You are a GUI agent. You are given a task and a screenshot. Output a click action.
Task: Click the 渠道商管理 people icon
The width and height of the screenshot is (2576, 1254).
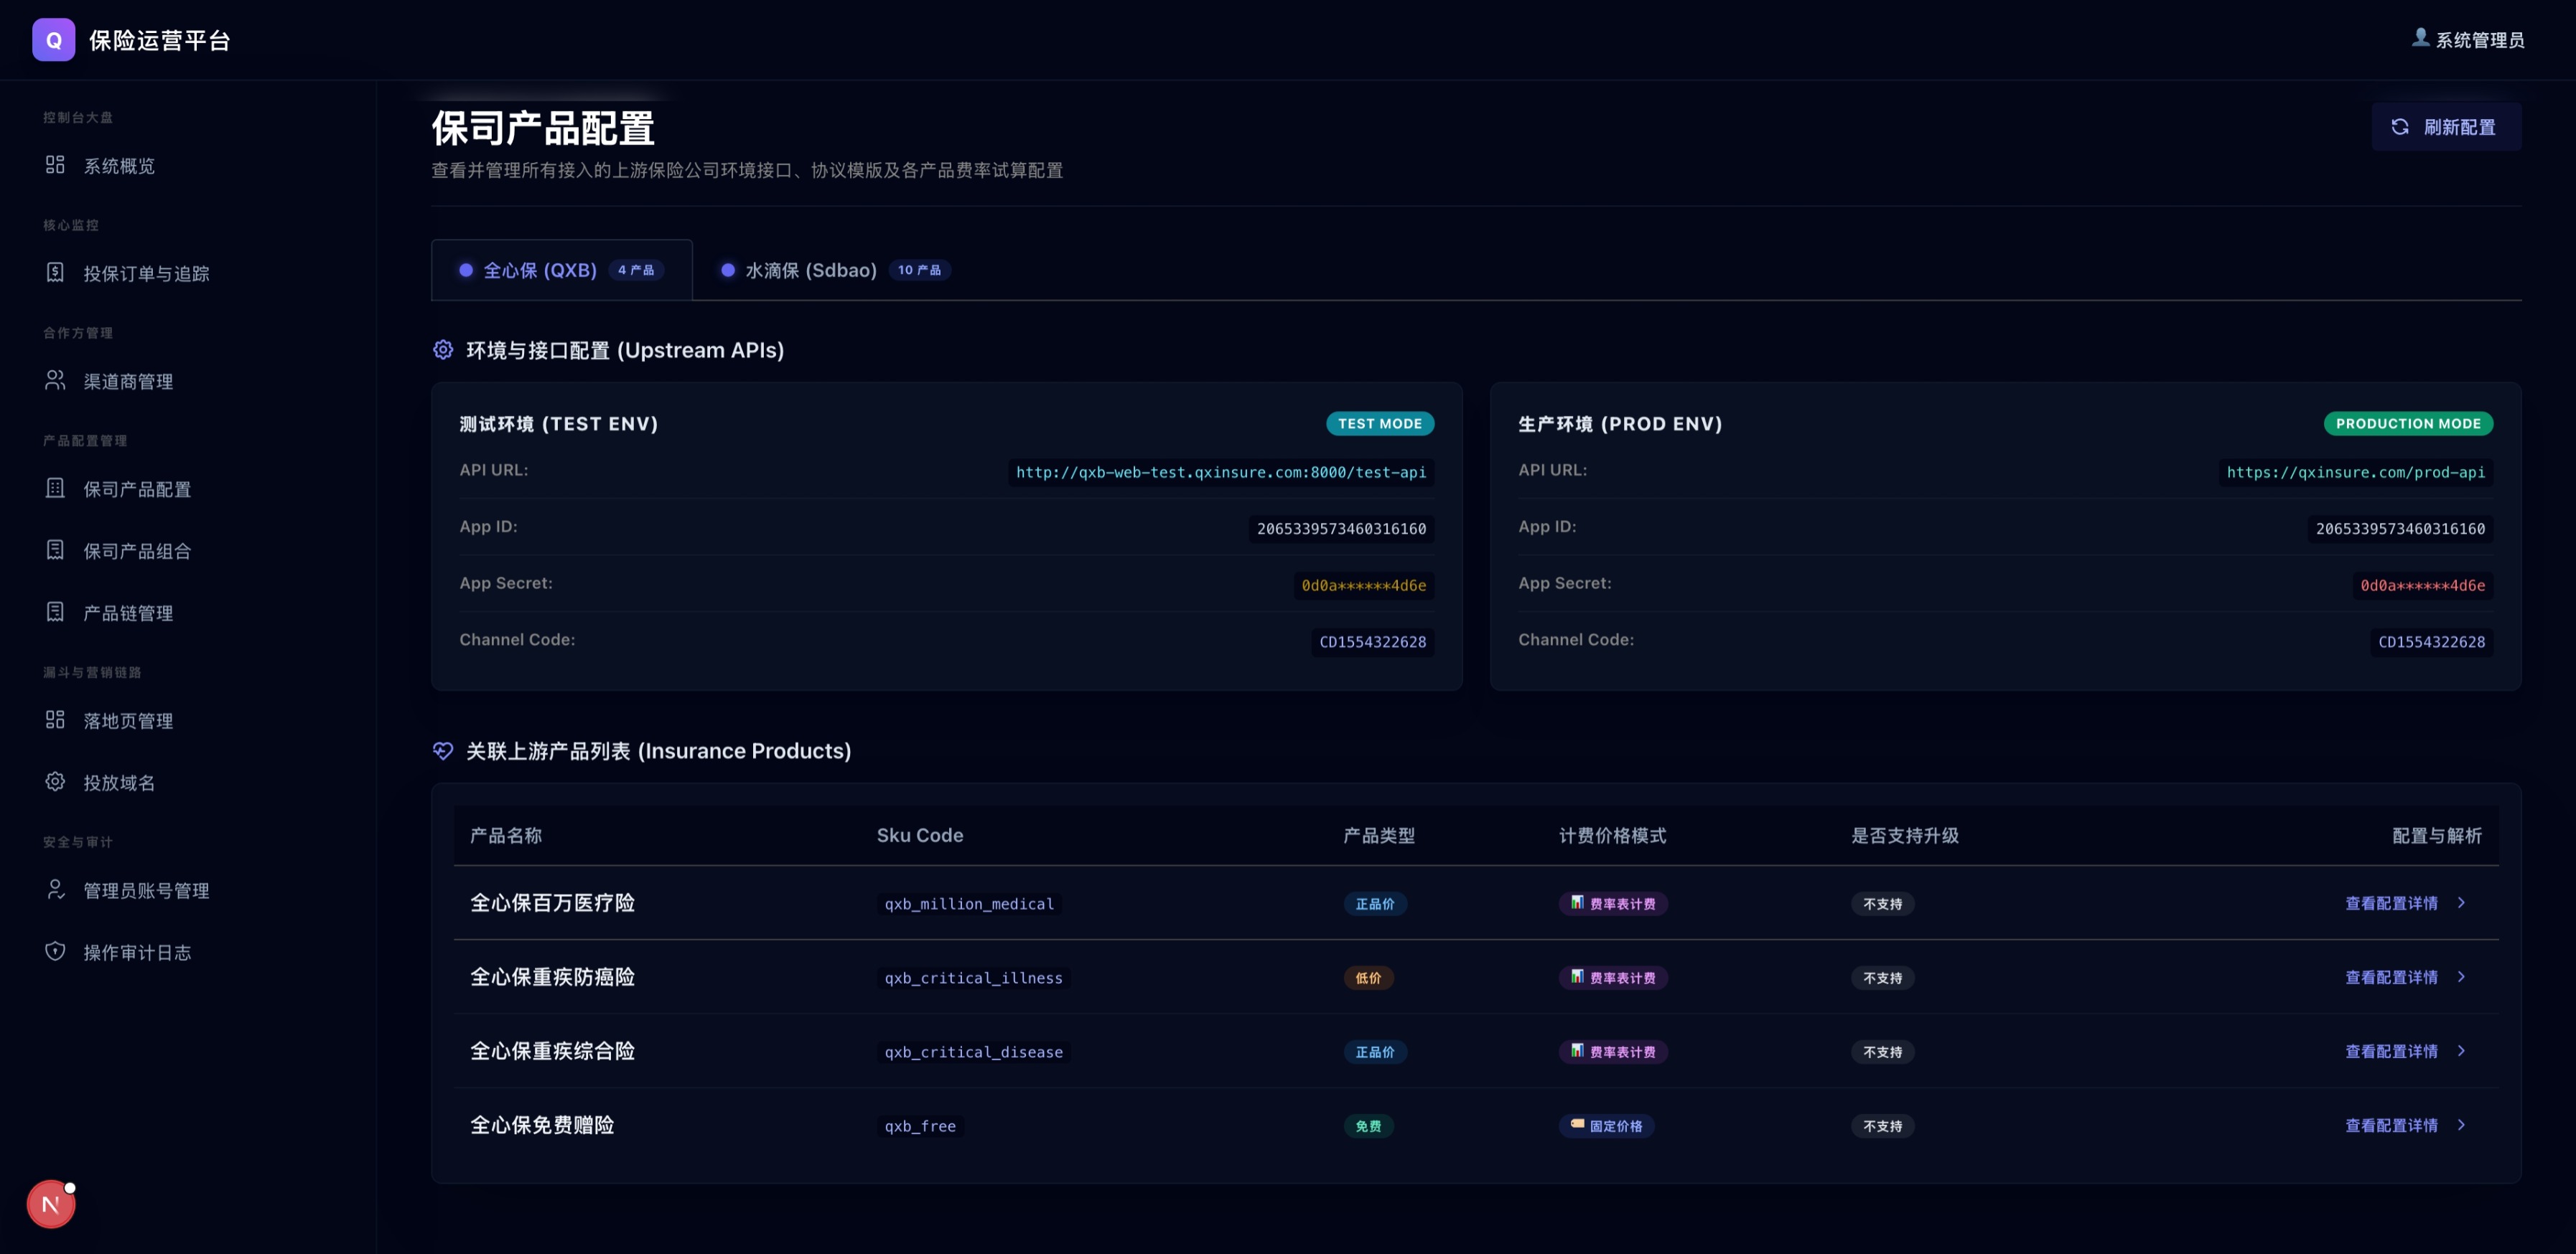pos(55,381)
